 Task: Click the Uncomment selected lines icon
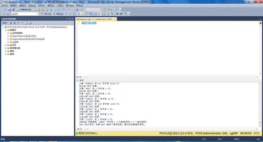[112, 14]
